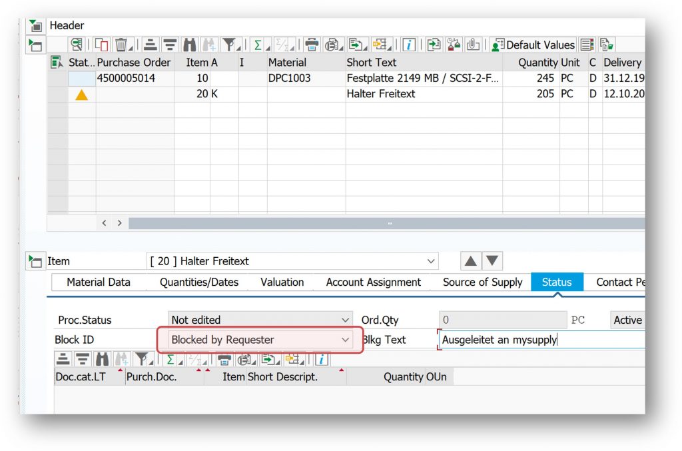Print the item overview using the printer icon
682x451 pixels.
312,45
